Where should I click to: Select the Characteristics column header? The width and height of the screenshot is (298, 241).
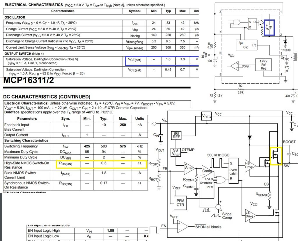pos(63,11)
